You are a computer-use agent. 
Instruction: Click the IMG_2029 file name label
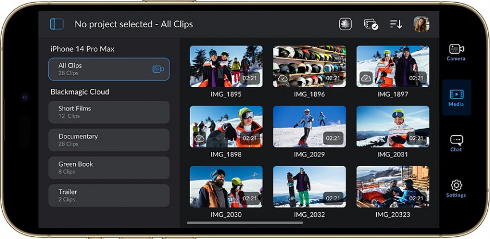pos(310,154)
